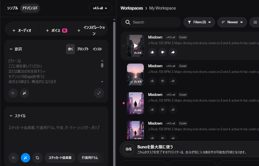The height and width of the screenshot is (166, 259).
Task: Dislike the 3:08 Mixdown song
Action: (x=163, y=110)
